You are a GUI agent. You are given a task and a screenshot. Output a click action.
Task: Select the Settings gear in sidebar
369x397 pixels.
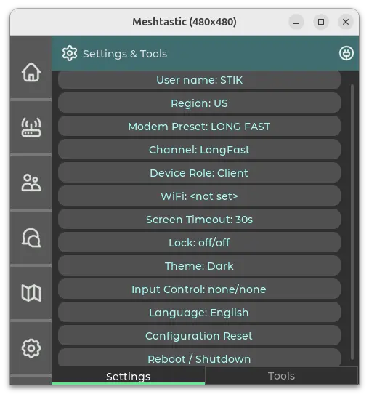pos(31,348)
